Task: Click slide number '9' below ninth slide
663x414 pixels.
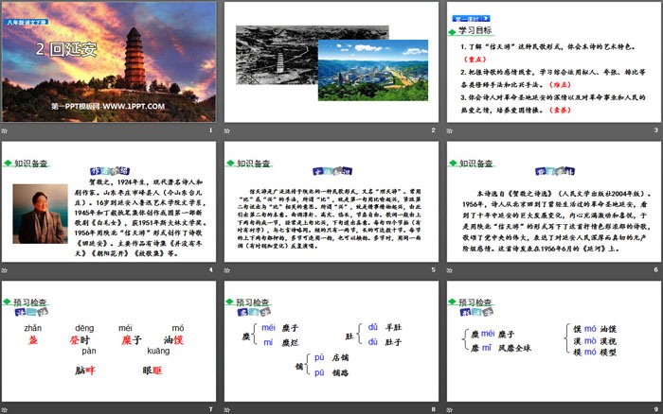Action: [656, 409]
